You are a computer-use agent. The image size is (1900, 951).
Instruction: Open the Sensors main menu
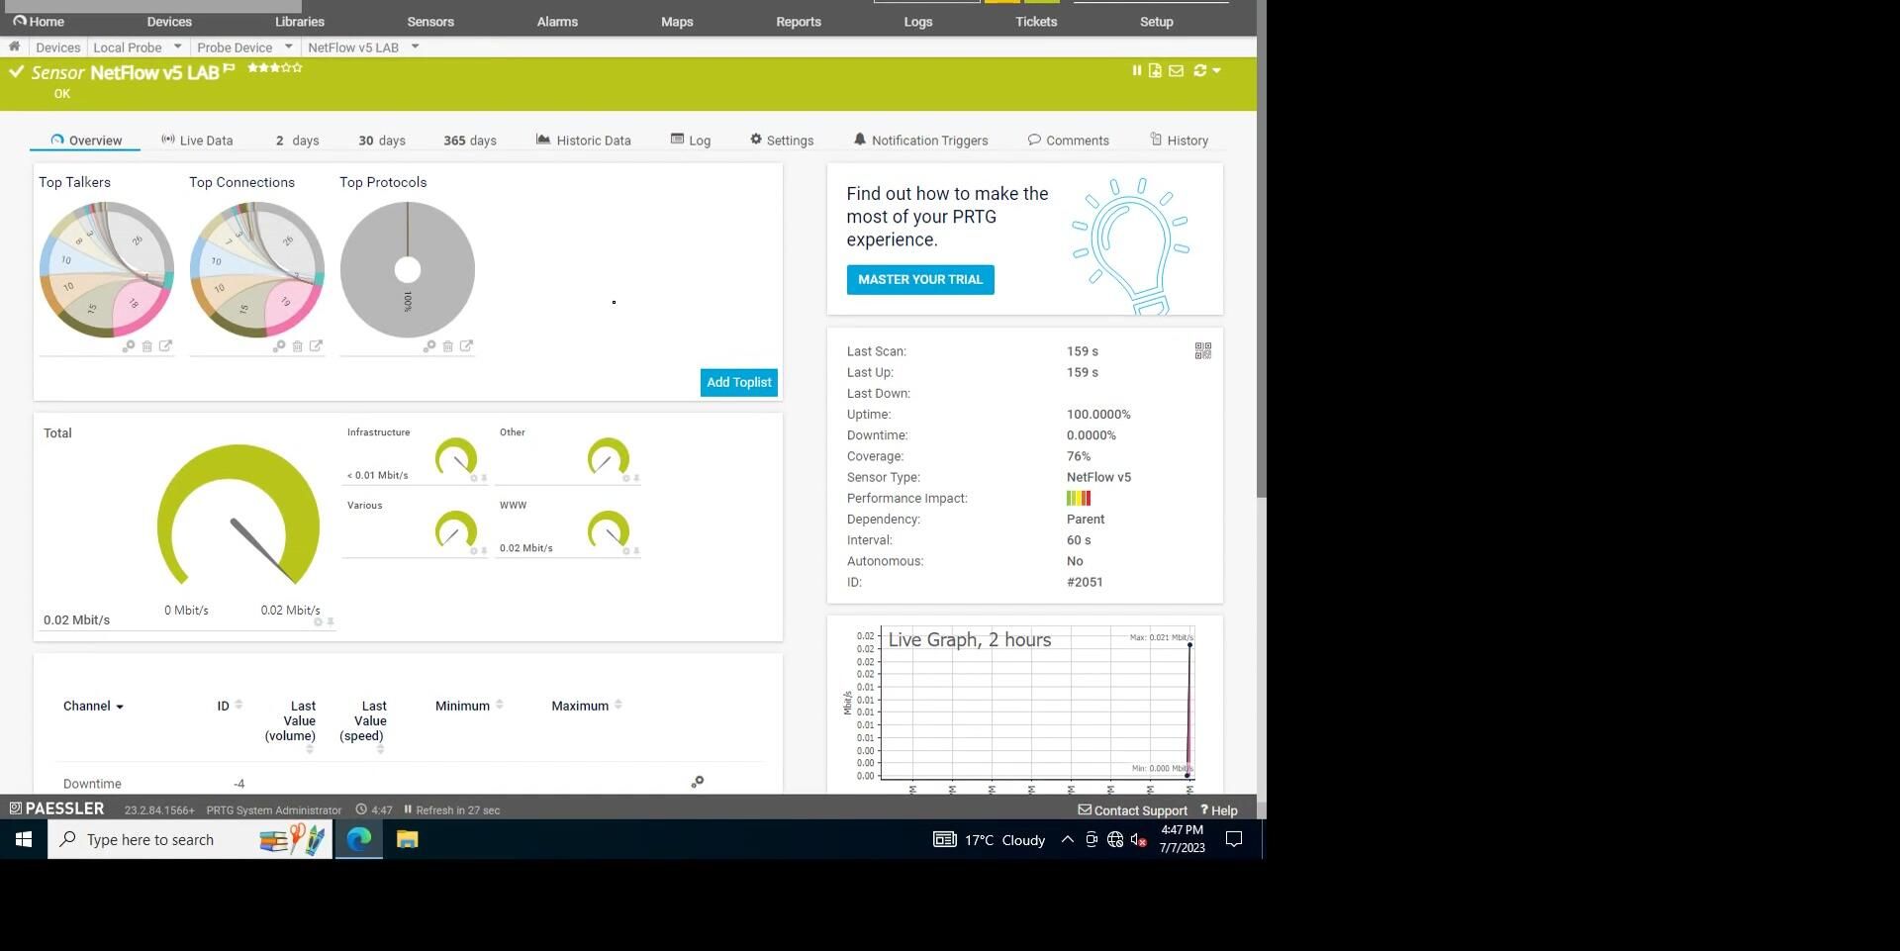[430, 21]
